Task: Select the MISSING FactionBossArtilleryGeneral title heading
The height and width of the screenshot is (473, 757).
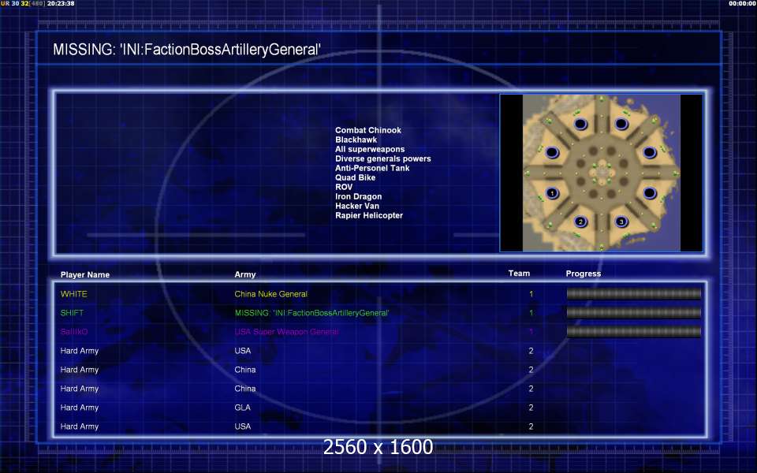Action: 187,49
